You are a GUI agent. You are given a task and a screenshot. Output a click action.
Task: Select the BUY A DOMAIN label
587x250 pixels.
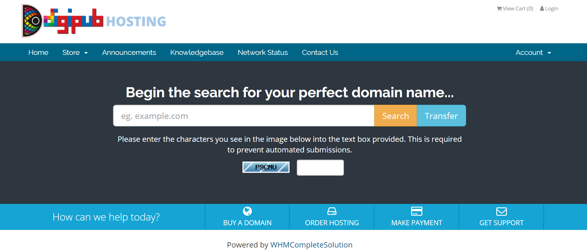pos(247,223)
